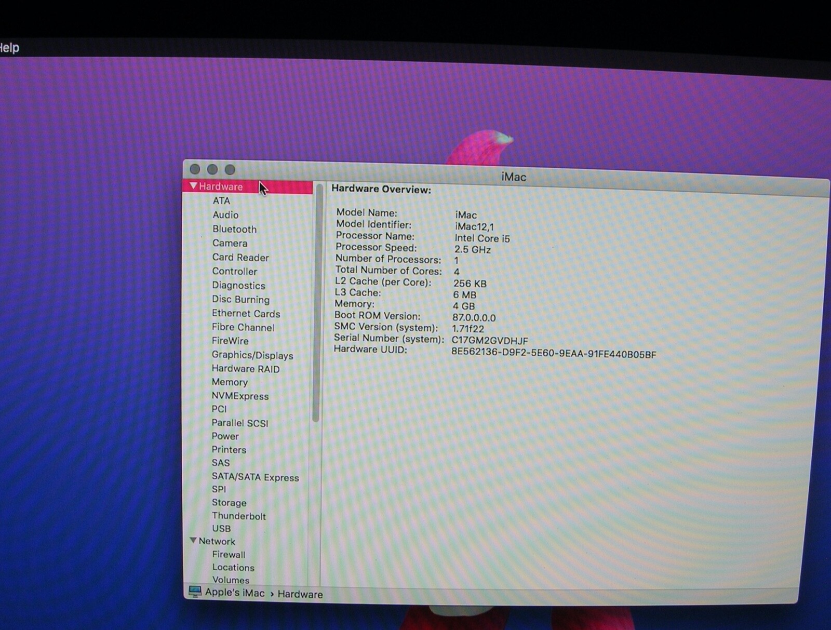Select SPI in the sidebar
831x630 pixels.
[x=219, y=489]
